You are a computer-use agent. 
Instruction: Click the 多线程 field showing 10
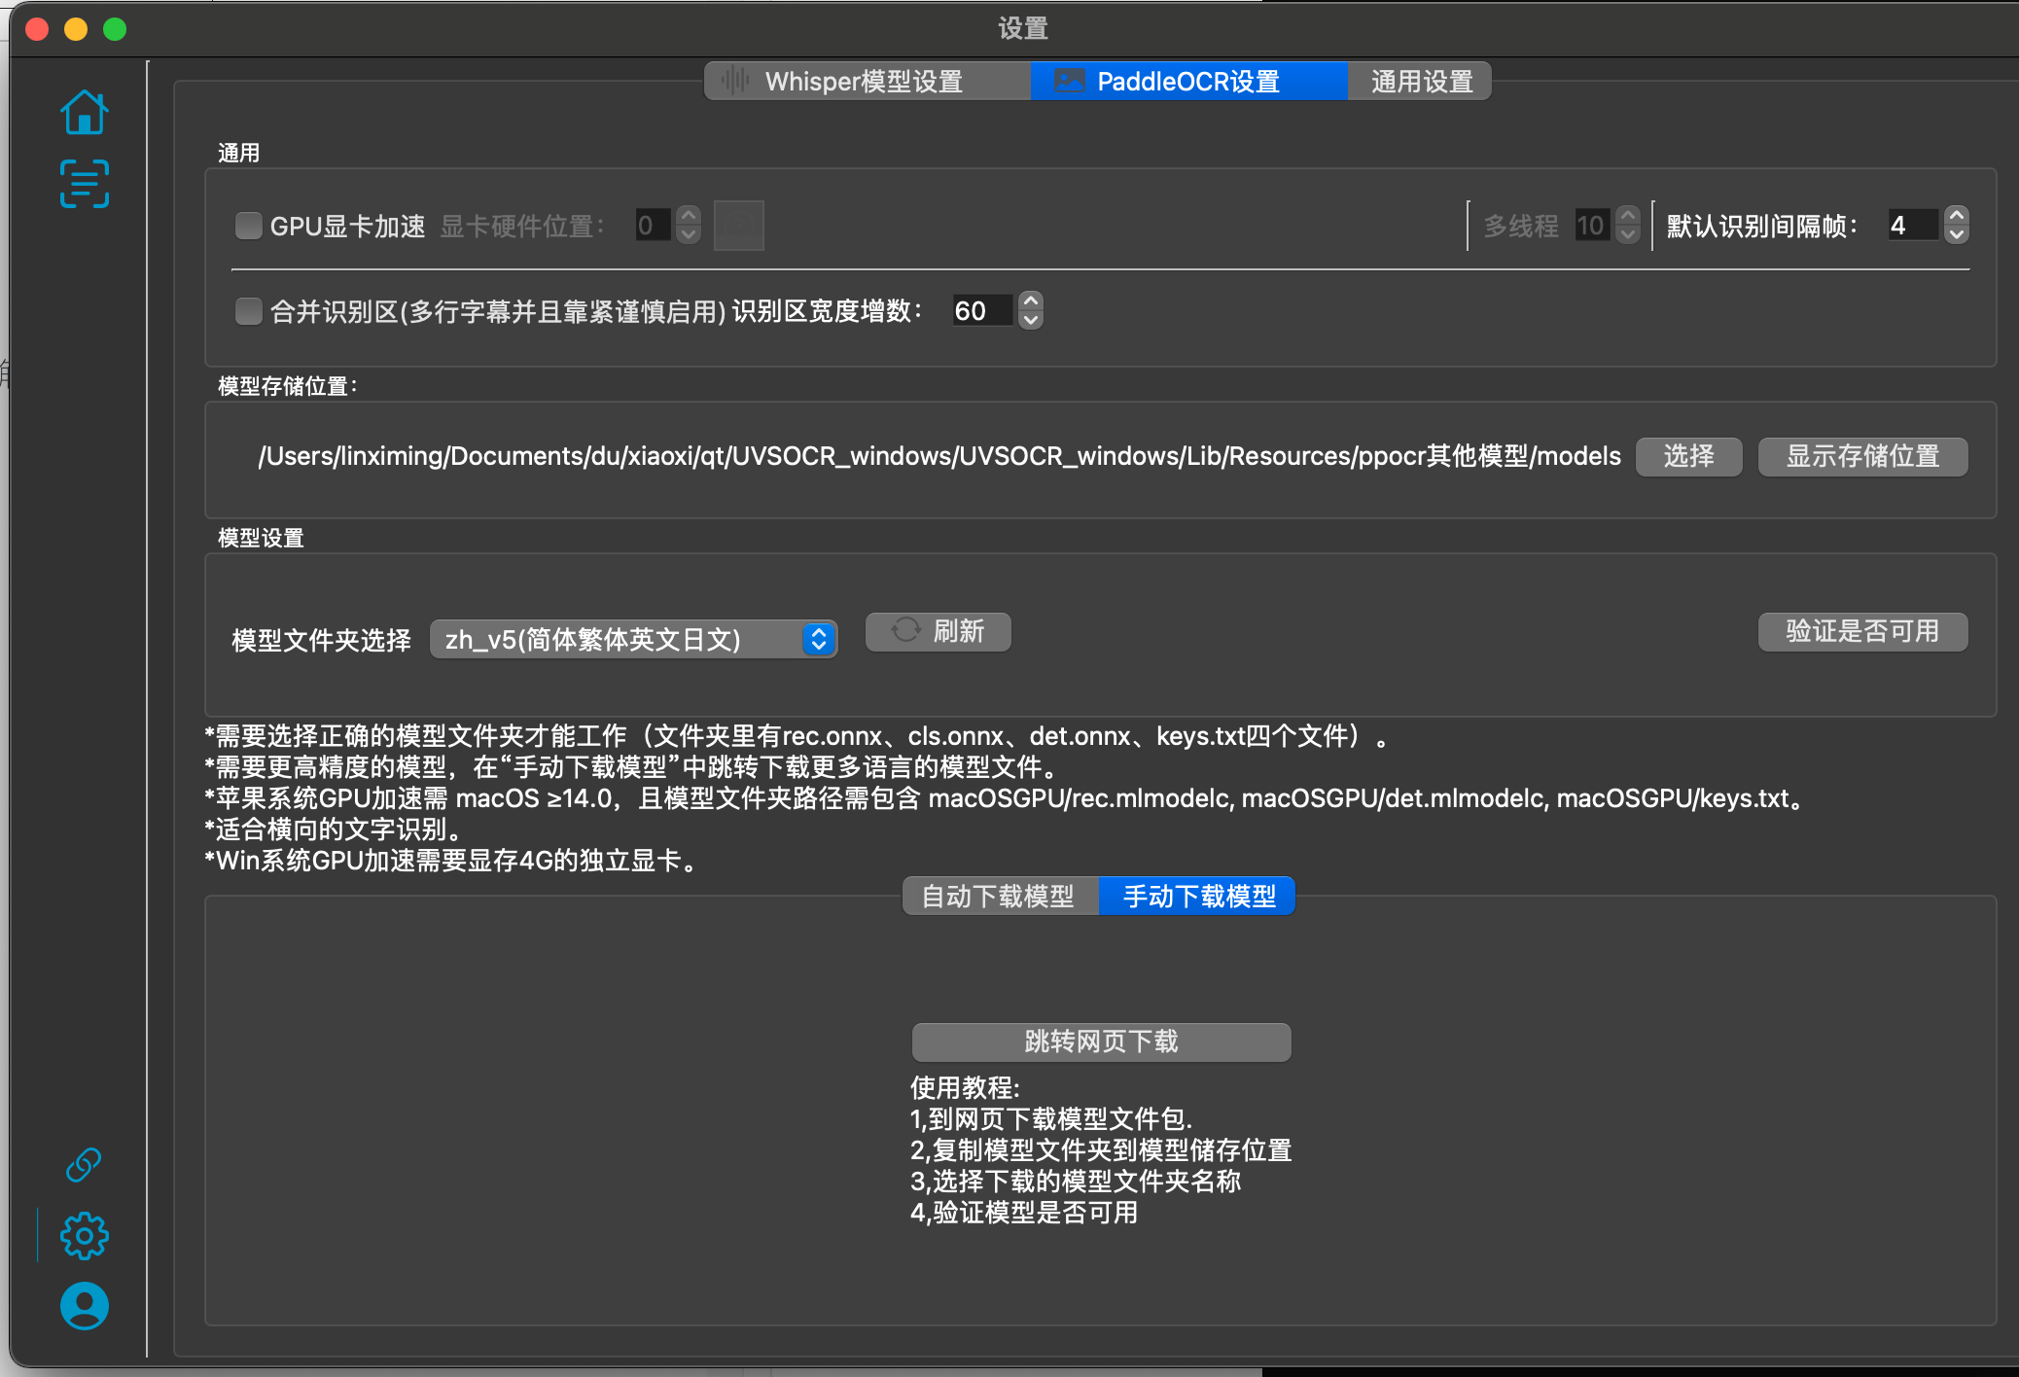pos(1592,226)
